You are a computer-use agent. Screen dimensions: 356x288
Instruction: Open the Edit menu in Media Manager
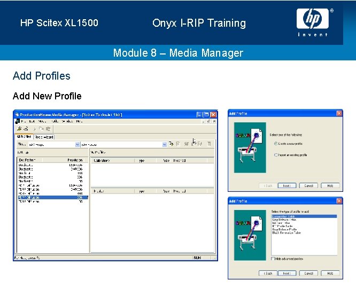click(32, 121)
